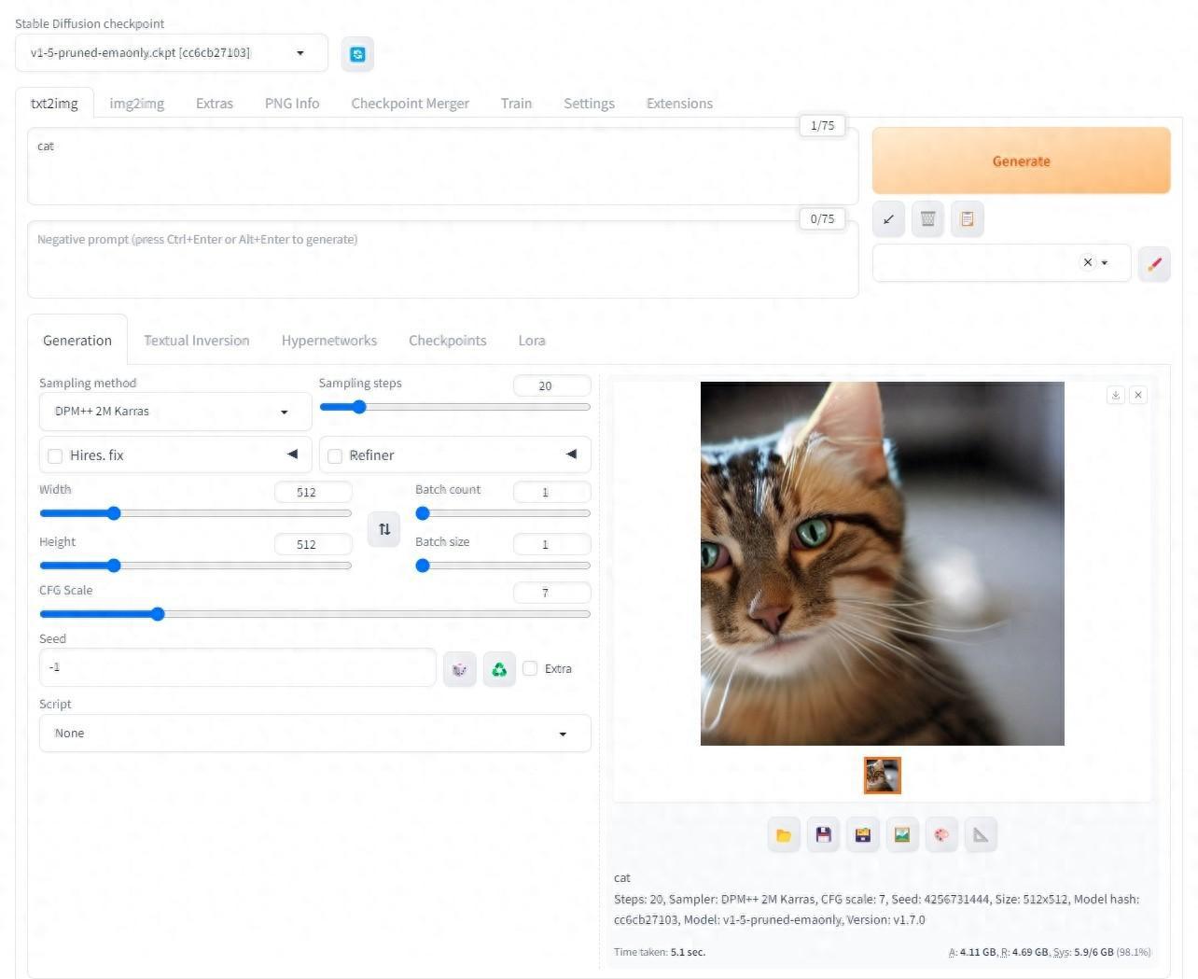Switch to Checkpoints sub-tab
The image size is (1198, 979).
(x=448, y=341)
